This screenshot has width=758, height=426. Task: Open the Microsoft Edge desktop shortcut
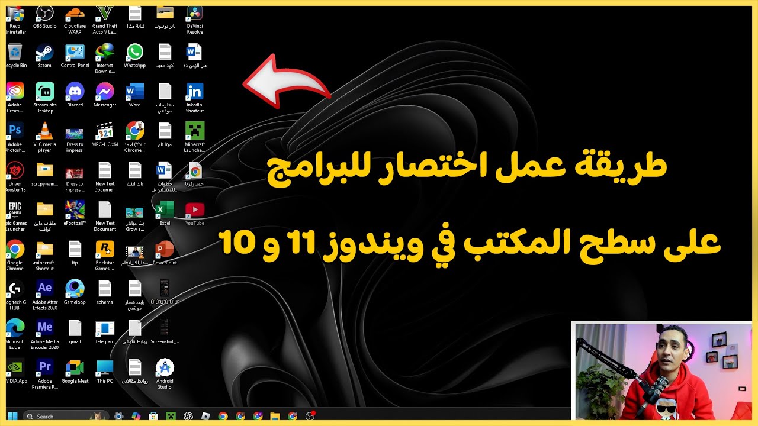(x=15, y=335)
